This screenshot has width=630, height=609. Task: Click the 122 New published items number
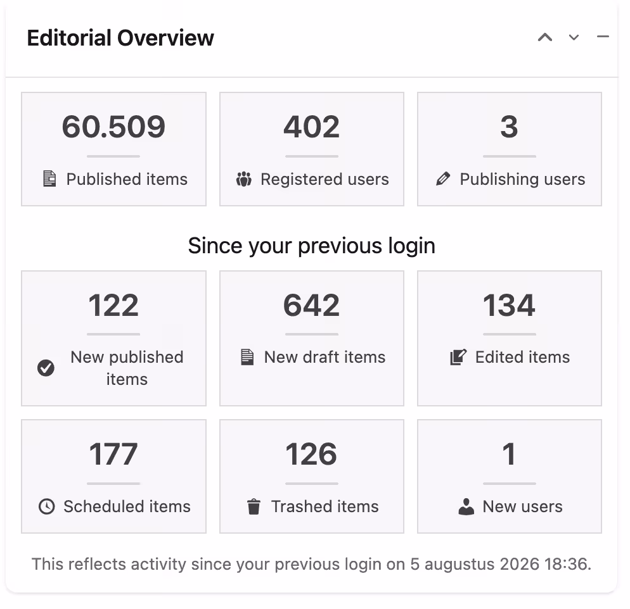(x=113, y=305)
